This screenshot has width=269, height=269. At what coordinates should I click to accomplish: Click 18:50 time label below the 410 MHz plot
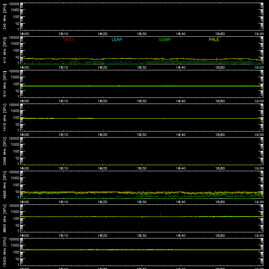[x=220, y=68]
